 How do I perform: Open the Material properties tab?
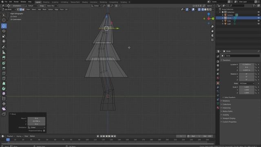218,108
